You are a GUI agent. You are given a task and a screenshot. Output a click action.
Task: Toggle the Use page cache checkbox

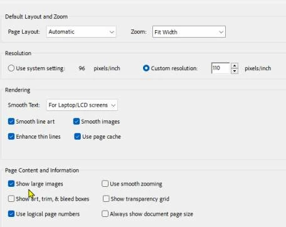pos(77,137)
